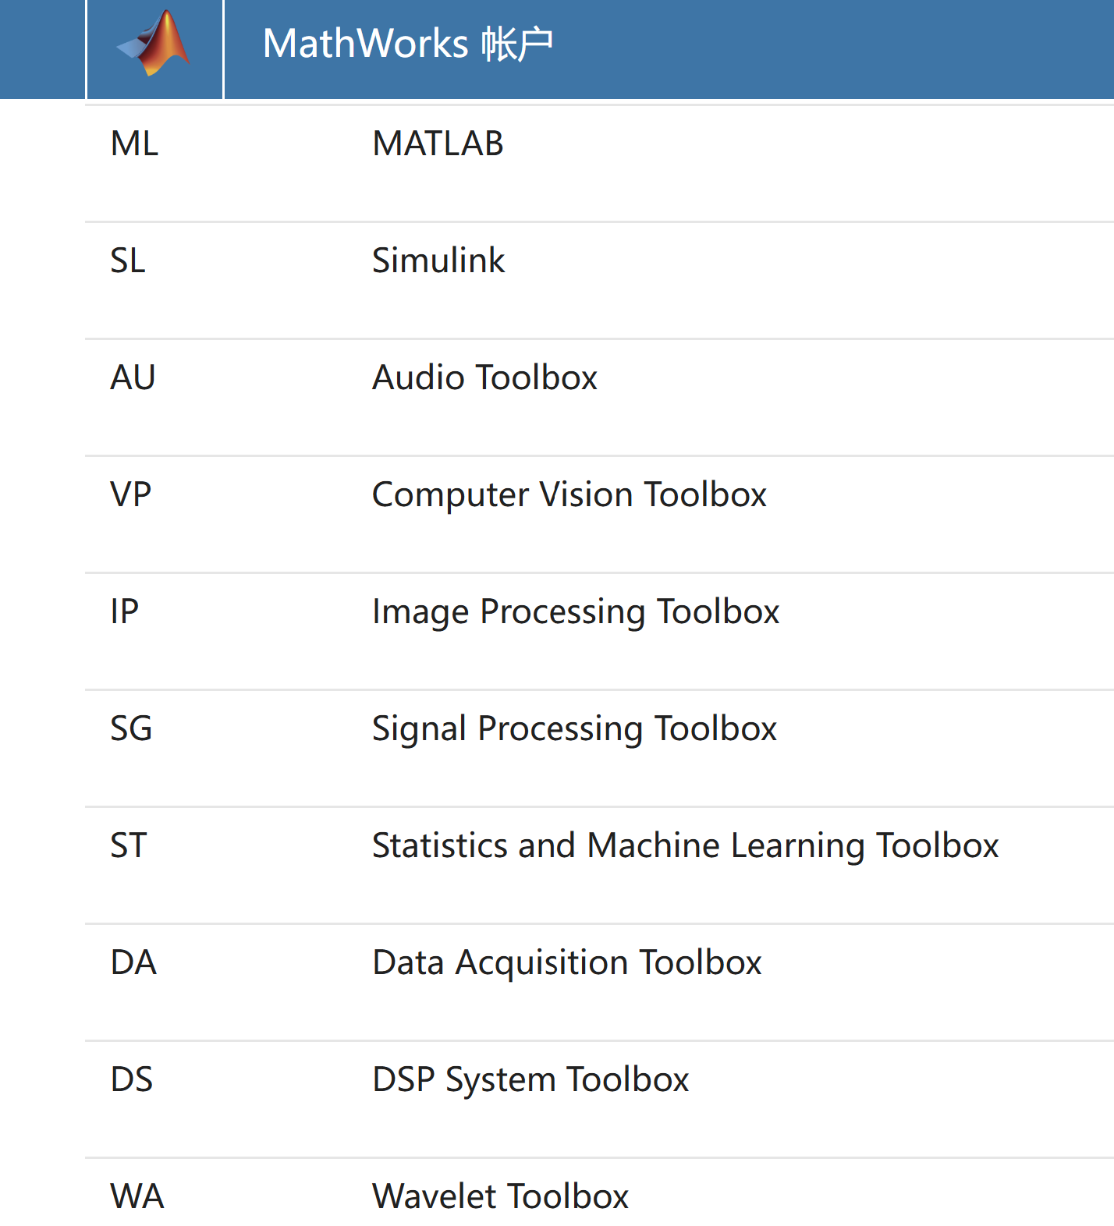Viewport: 1114px width, 1226px height.
Task: Select the VP product code
Action: (x=130, y=494)
